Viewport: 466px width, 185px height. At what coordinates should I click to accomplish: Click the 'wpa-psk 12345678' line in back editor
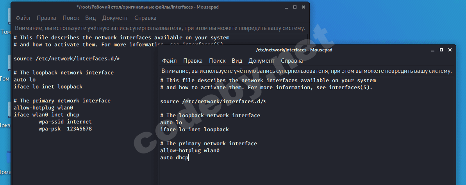(x=65, y=129)
